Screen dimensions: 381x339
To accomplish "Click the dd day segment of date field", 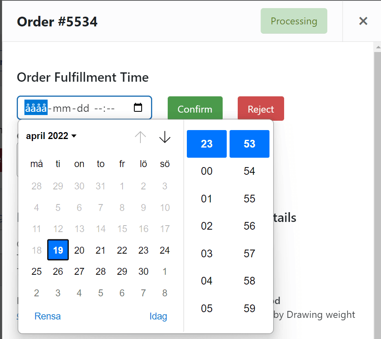I will [x=83, y=108].
